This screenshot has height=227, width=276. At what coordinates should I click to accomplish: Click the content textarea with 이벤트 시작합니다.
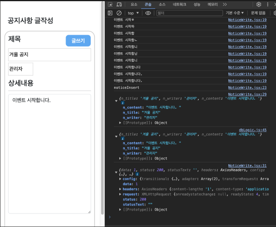coord(50,154)
